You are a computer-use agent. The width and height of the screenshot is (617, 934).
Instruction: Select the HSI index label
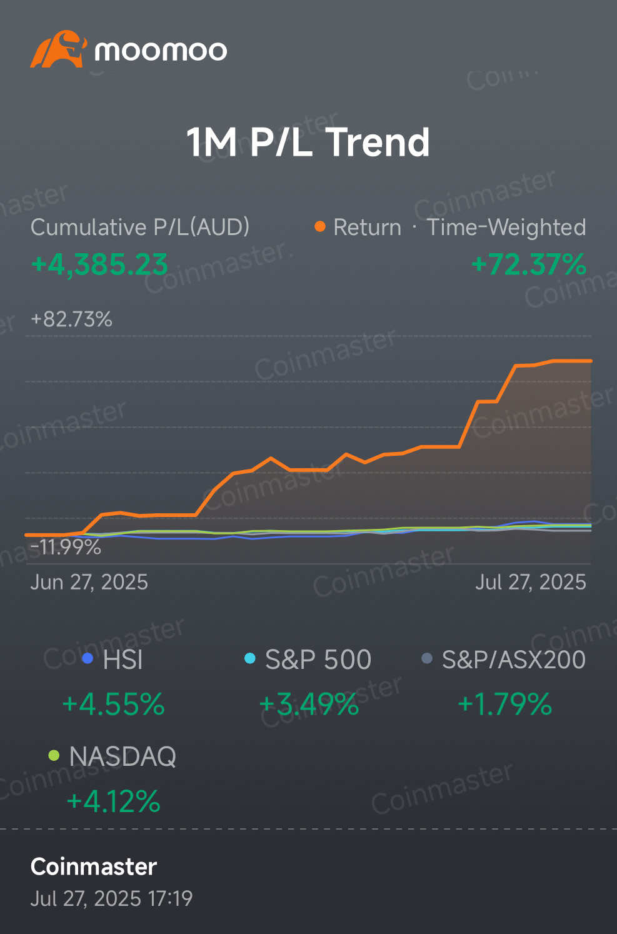click(x=123, y=660)
